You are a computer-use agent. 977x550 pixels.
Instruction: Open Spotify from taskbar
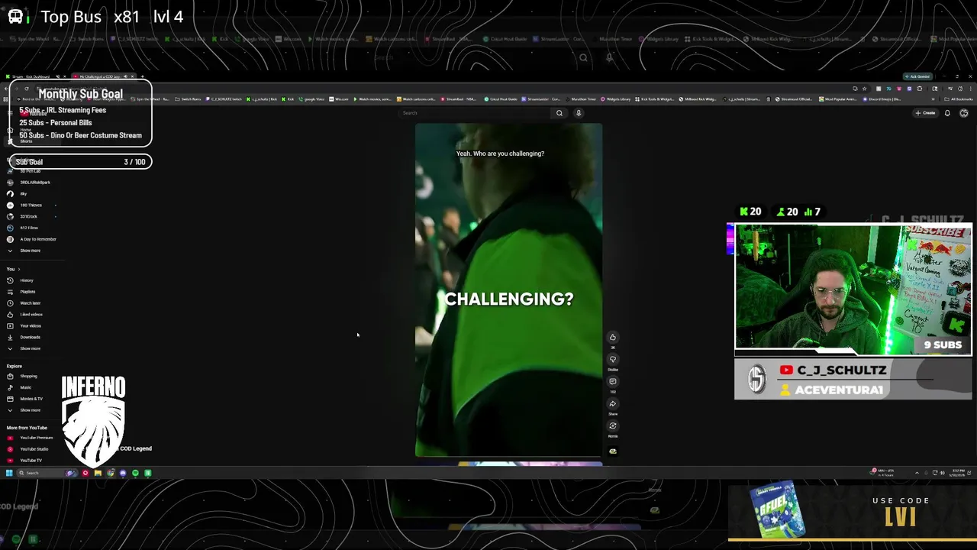tap(135, 473)
